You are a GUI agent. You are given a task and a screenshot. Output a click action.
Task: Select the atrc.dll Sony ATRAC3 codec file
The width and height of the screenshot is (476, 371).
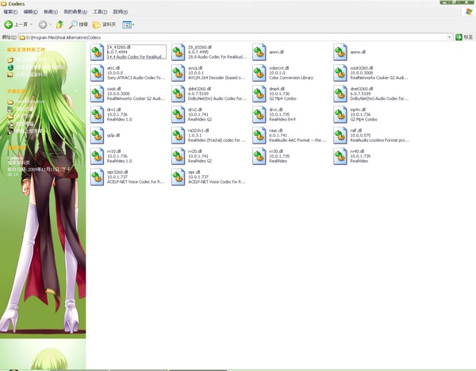tap(98, 73)
